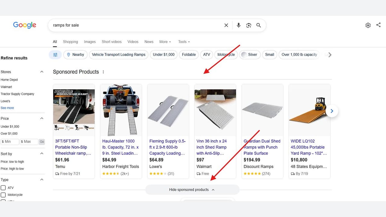This screenshot has height=217, width=386.
Task: Clear the search box with X icon
Action: pos(226,25)
